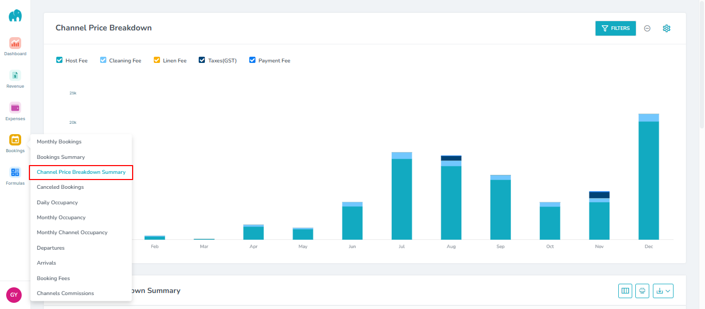The image size is (705, 309).
Task: Click the page vertical scrollbar
Action: pyautogui.click(x=702, y=64)
